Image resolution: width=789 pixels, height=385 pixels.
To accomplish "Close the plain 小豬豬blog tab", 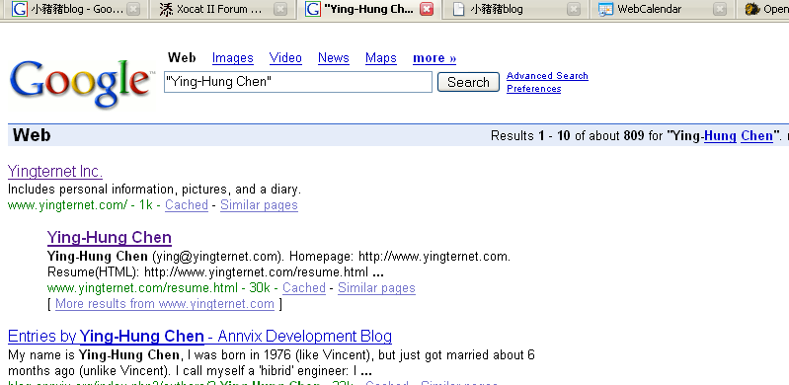I will [x=574, y=9].
